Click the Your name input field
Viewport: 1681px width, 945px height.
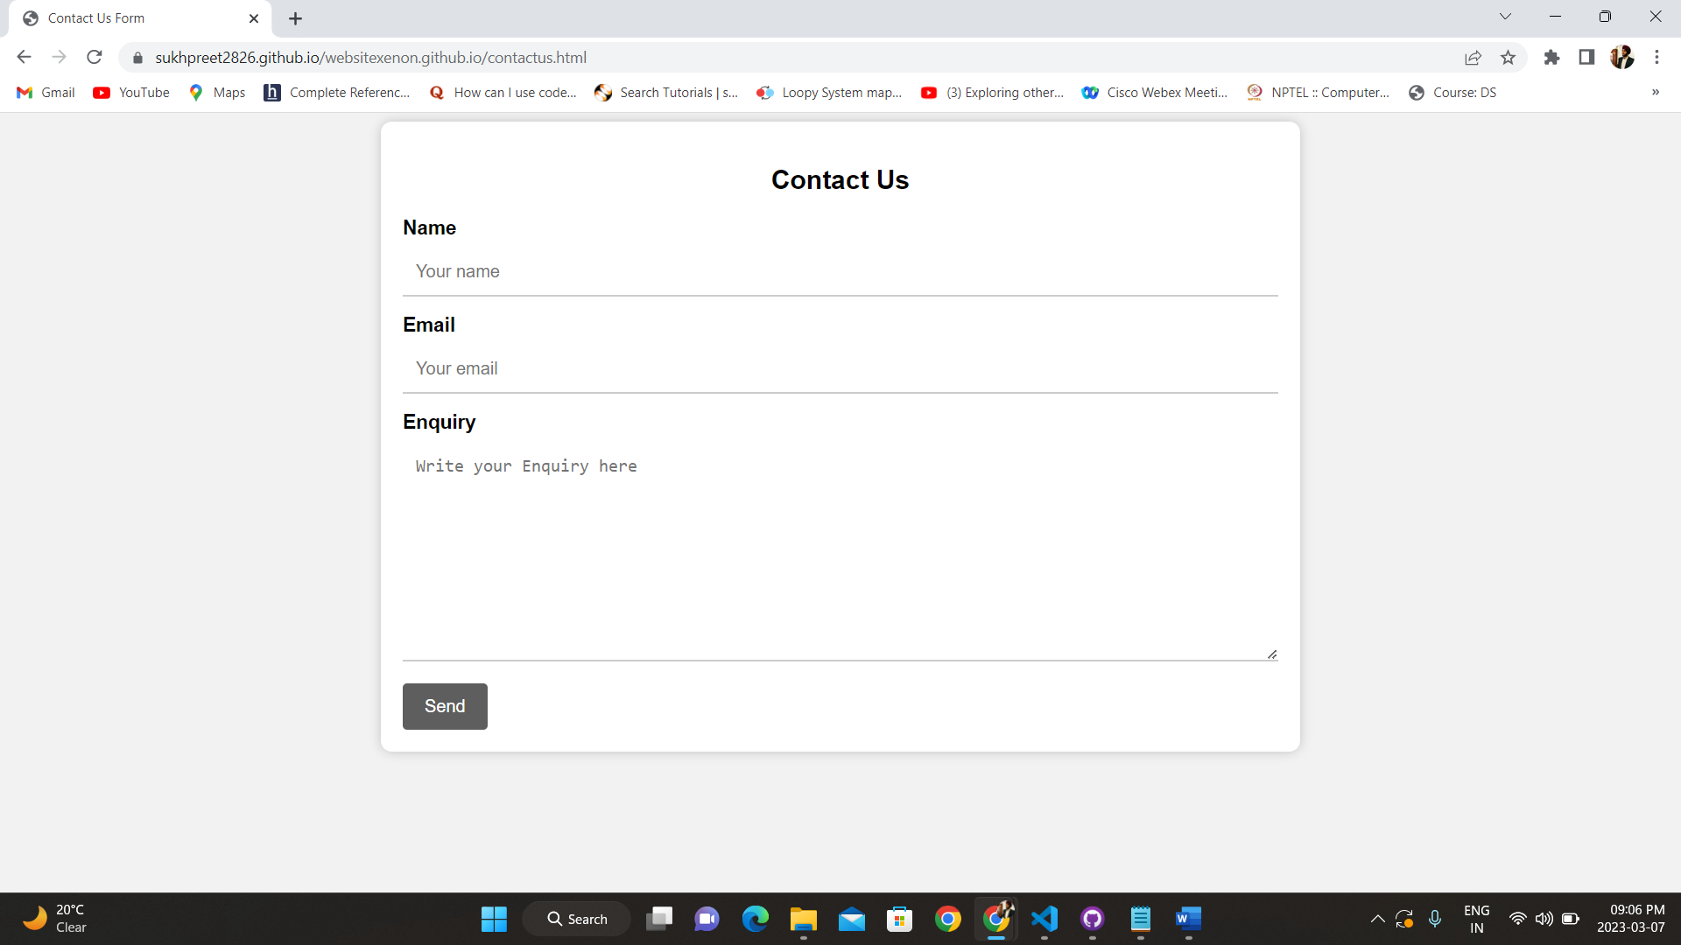click(x=840, y=272)
